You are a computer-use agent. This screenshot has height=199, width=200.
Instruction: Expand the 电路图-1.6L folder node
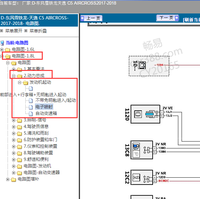(2, 50)
